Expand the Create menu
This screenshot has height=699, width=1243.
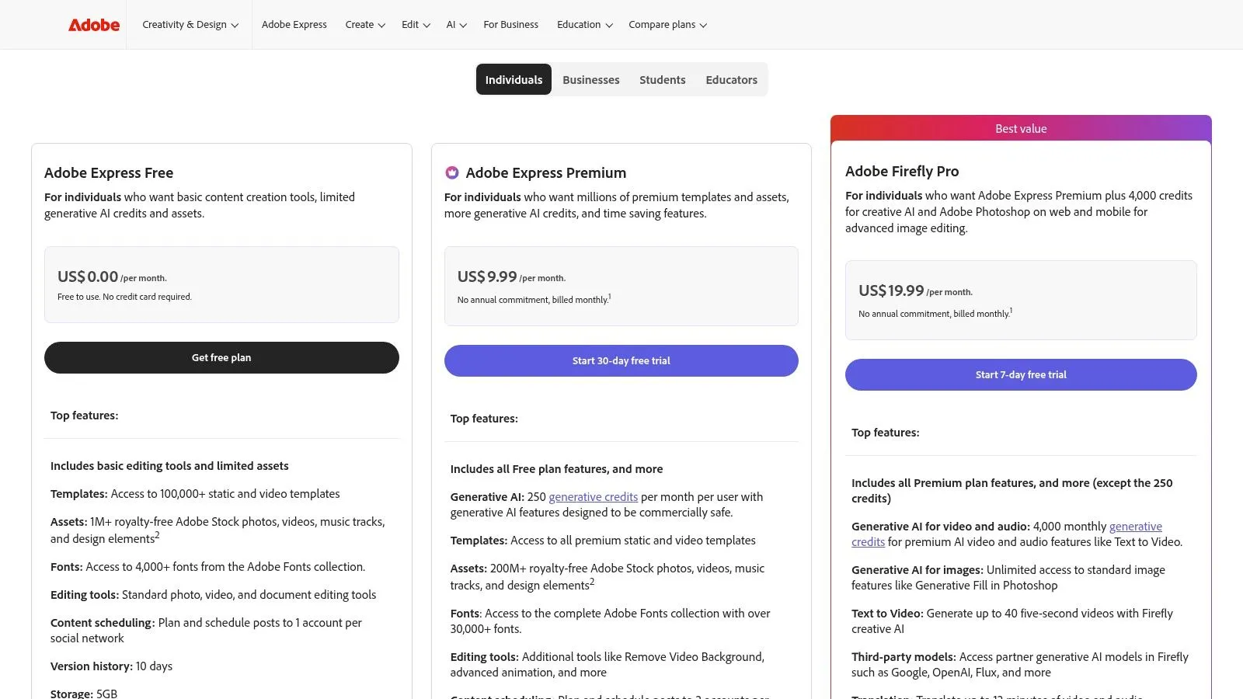(364, 24)
